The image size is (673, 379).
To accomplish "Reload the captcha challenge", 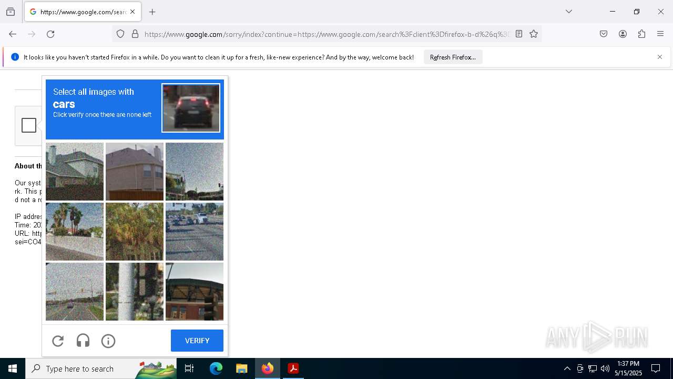I will click(x=58, y=341).
